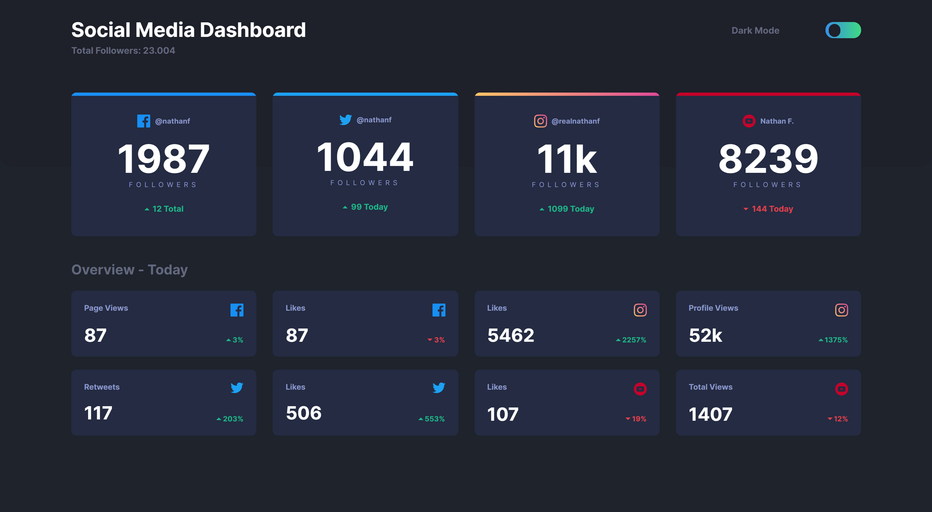Toggle the Dark Mode switch
Screen dimensions: 932x512
(843, 30)
